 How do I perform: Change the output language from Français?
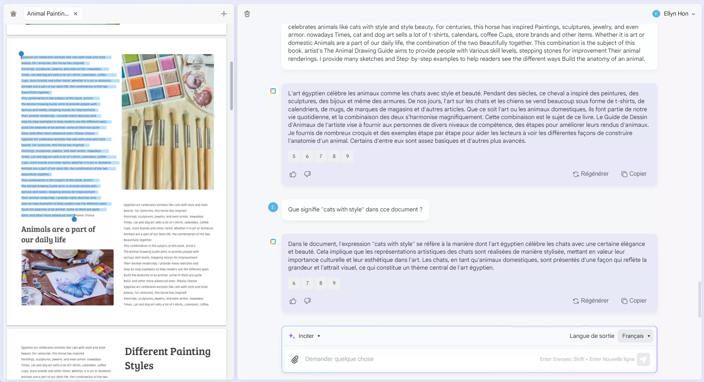(x=635, y=336)
